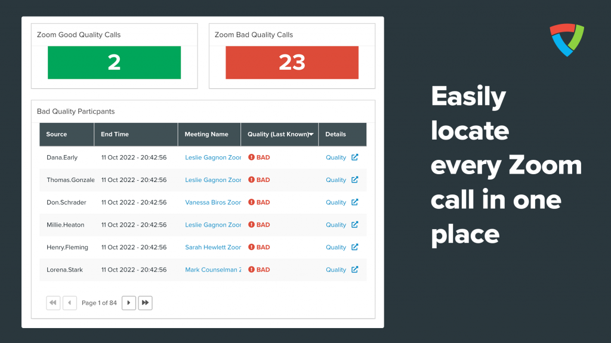Click 'Bad Quality Particpants' panel title
611x343 pixels.
pos(76,112)
